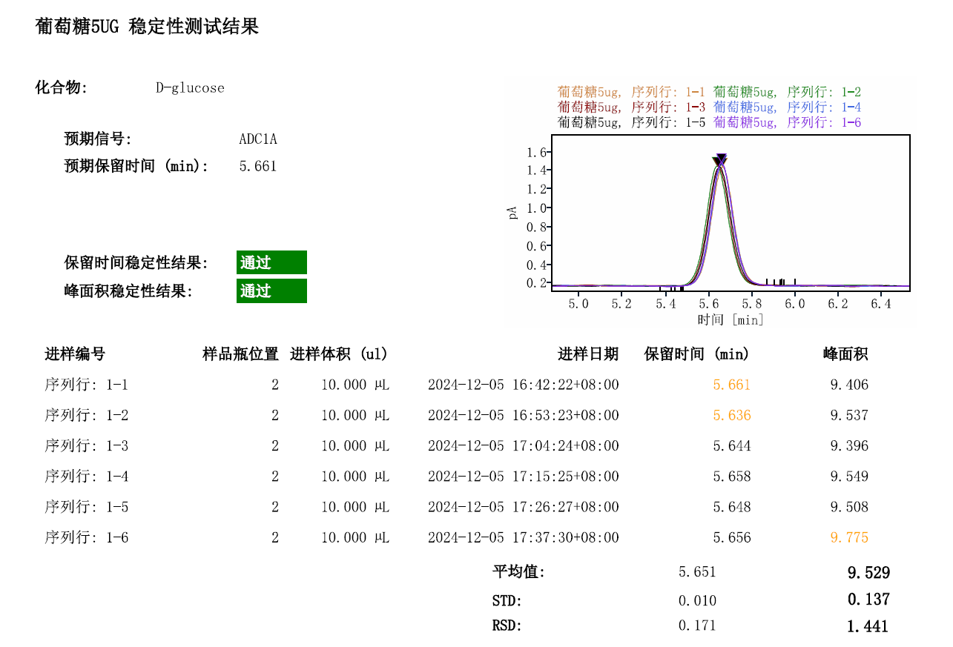Click the peak area STD value 0.137
This screenshot has height=647, width=953.
tap(868, 600)
